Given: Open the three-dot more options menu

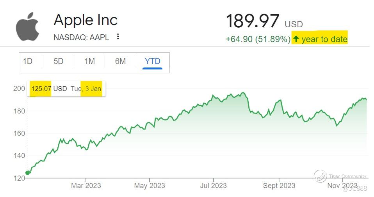Looking at the screenshot, I should 118,37.
